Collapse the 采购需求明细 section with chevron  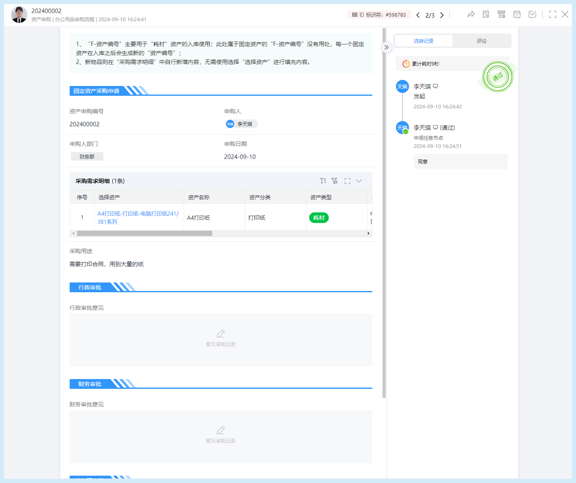pyautogui.click(x=359, y=181)
